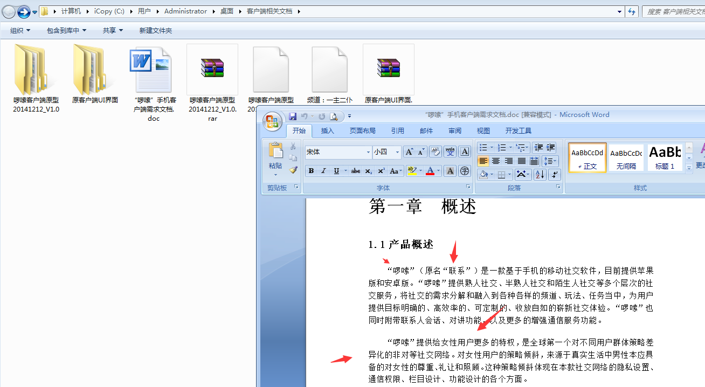Apply the 标题 1 style
This screenshot has width=705, height=387.
tap(665, 157)
